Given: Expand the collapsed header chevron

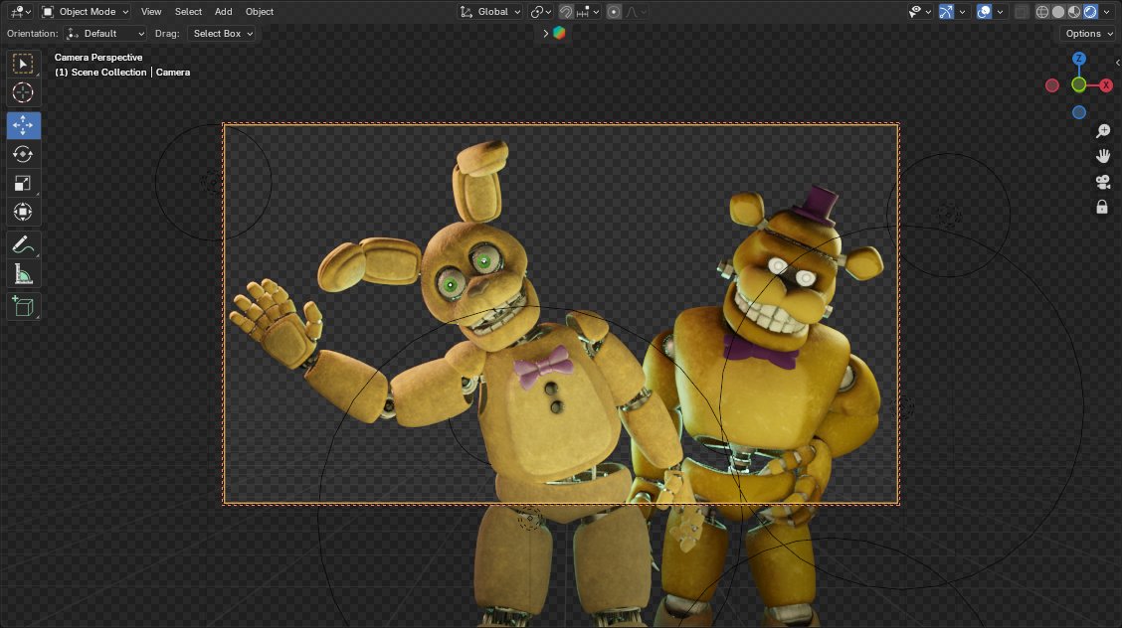Looking at the screenshot, I should point(545,33).
